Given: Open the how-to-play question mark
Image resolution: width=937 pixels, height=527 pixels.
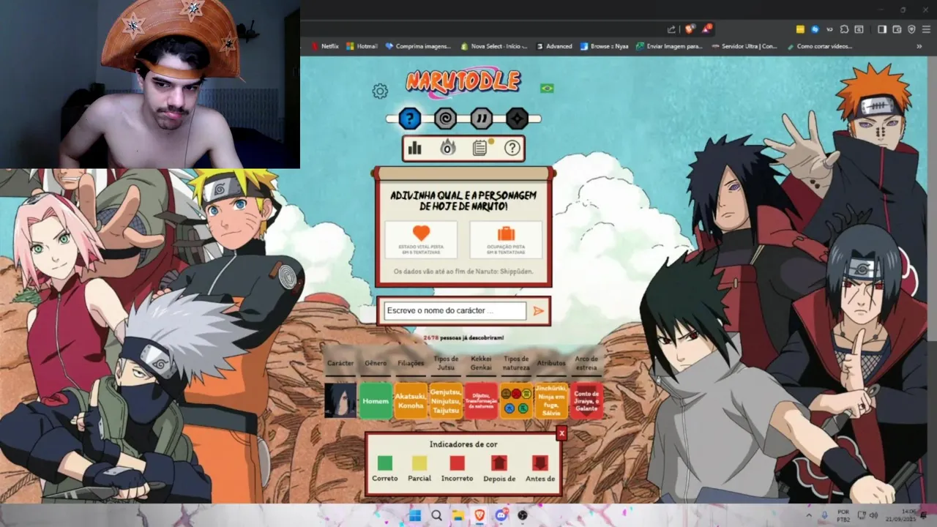Looking at the screenshot, I should 512,149.
